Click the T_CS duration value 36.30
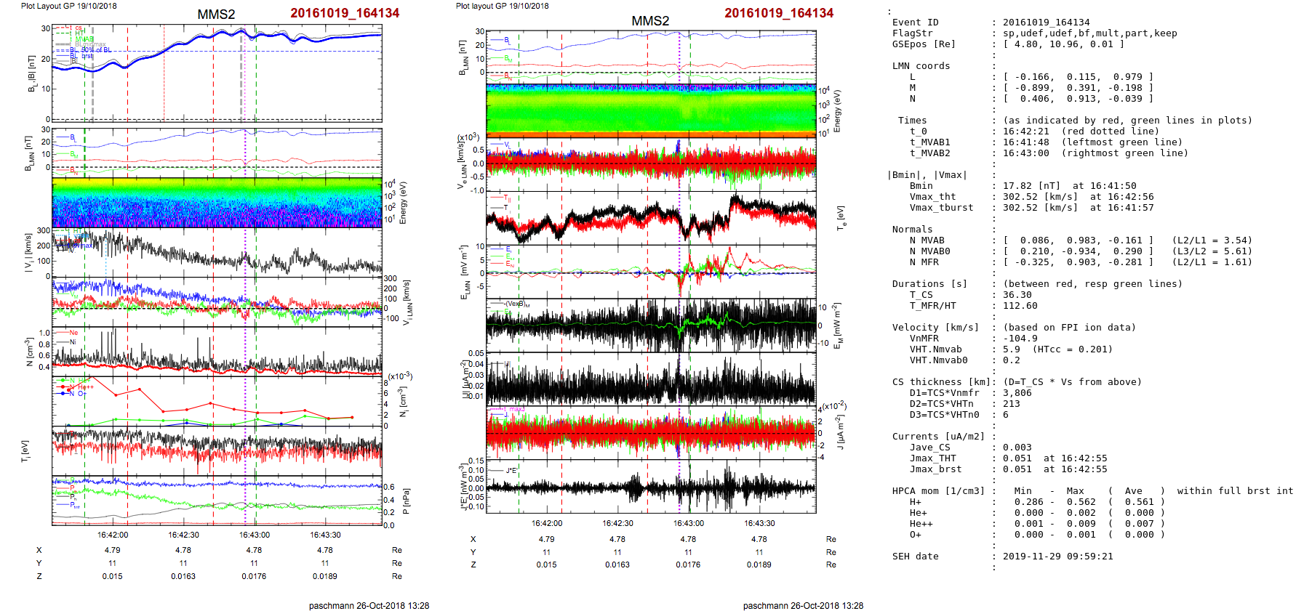This screenshot has width=1312, height=611. [x=1017, y=295]
